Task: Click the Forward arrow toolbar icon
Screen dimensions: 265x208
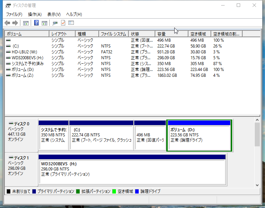Action: tap(15, 23)
